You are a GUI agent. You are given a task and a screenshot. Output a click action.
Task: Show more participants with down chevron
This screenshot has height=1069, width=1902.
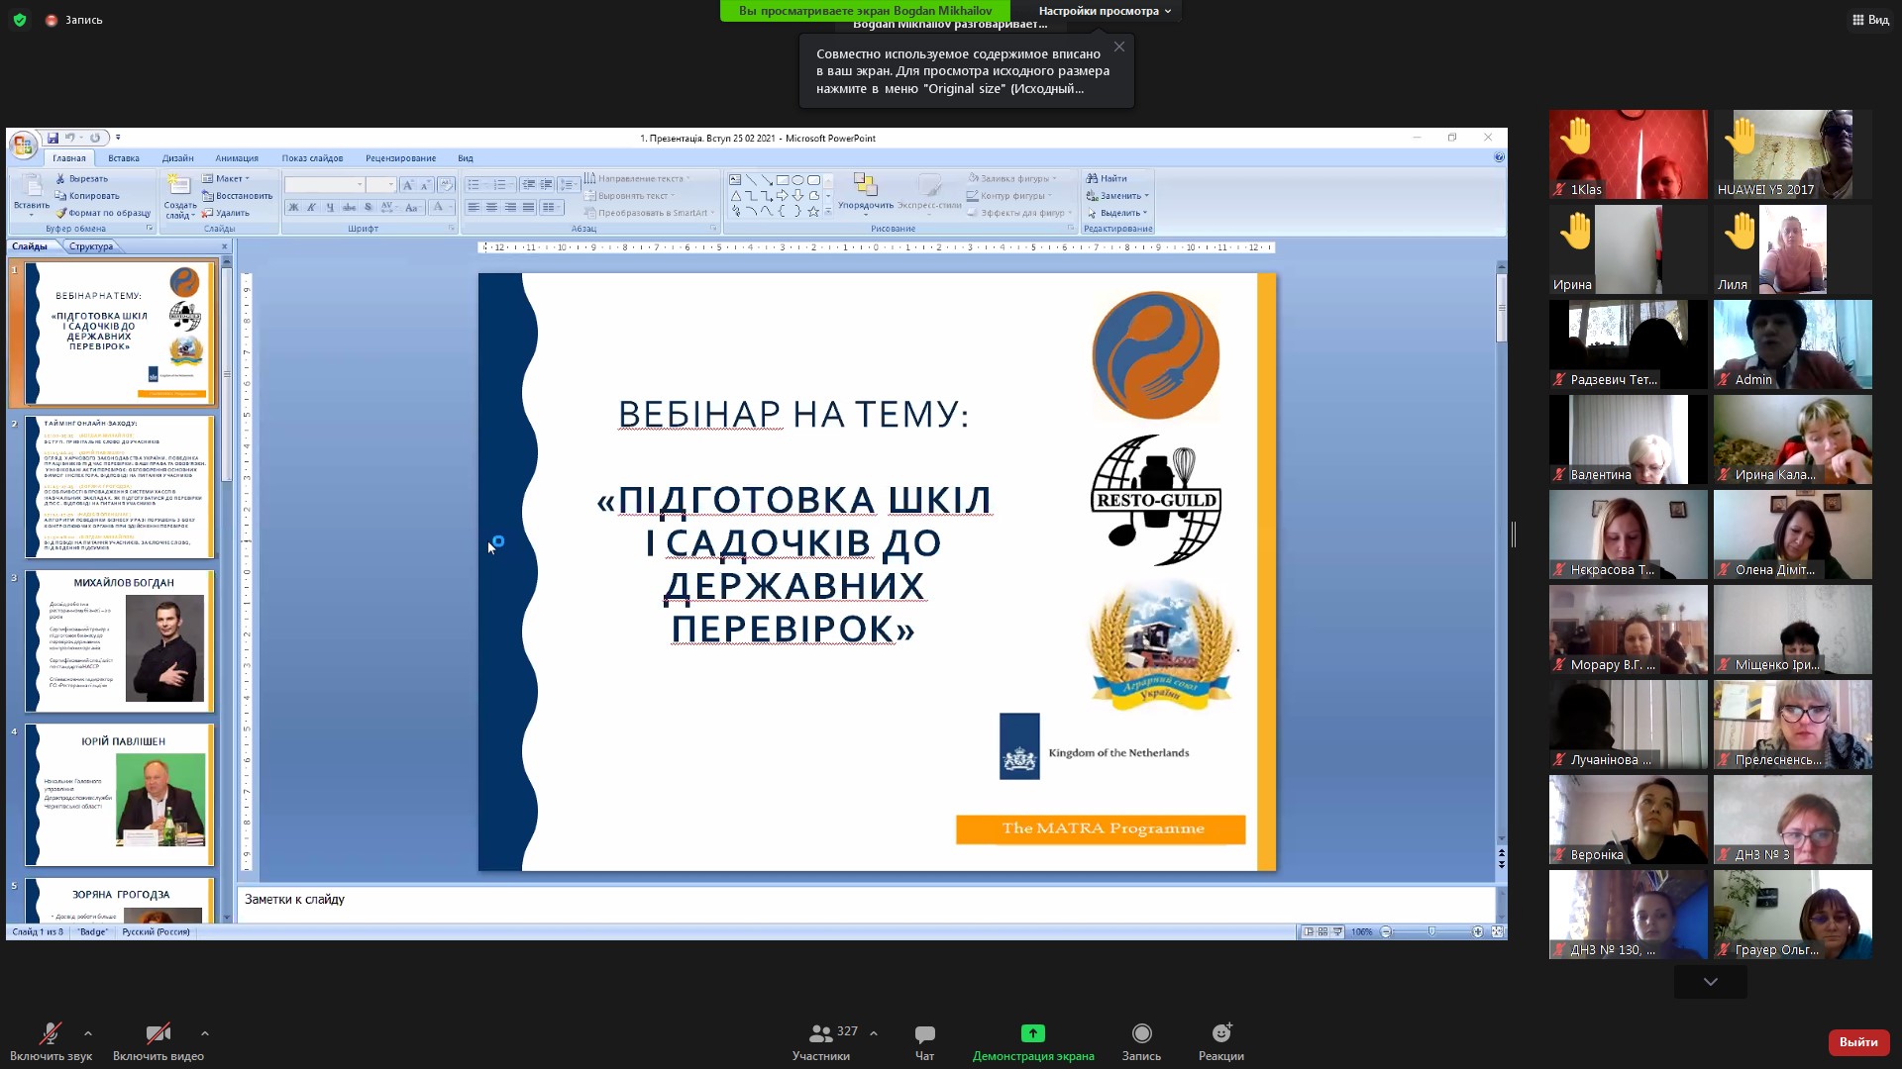click(x=1711, y=982)
